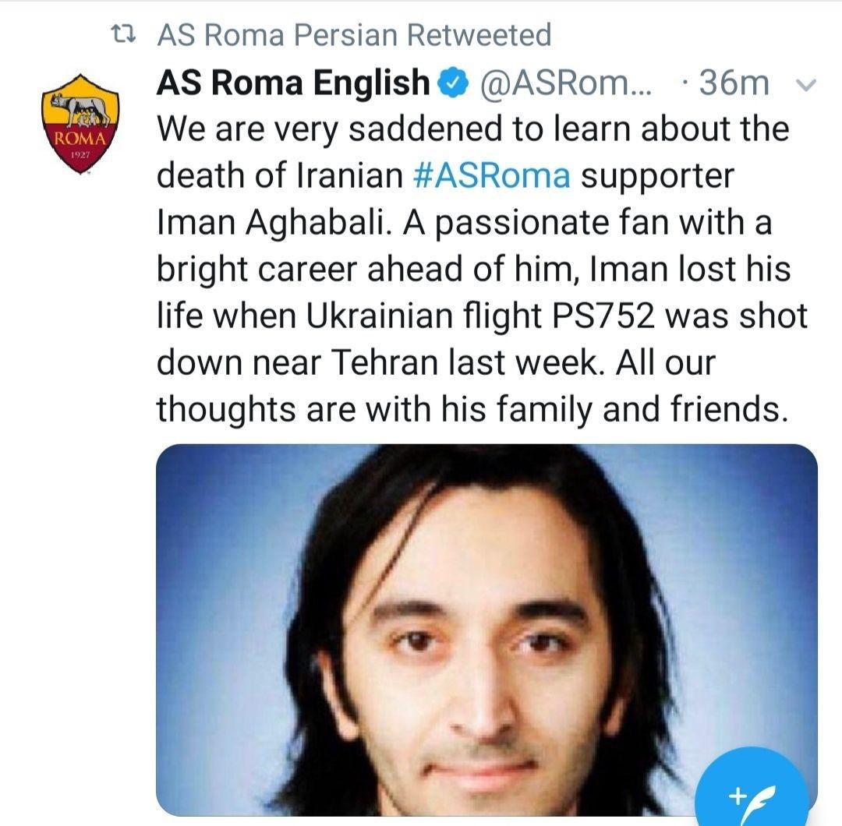The image size is (842, 826).
Task: Open the tweet options chevron dropdown
Action: click(x=805, y=85)
